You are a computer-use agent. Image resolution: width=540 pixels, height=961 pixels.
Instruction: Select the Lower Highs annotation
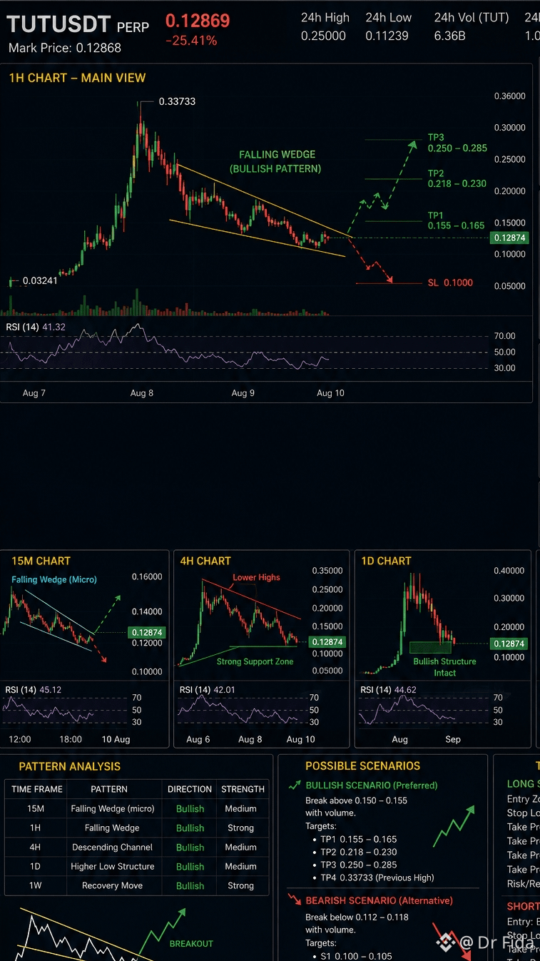[x=256, y=577]
